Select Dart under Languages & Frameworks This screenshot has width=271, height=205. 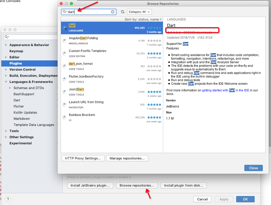tap(17, 100)
